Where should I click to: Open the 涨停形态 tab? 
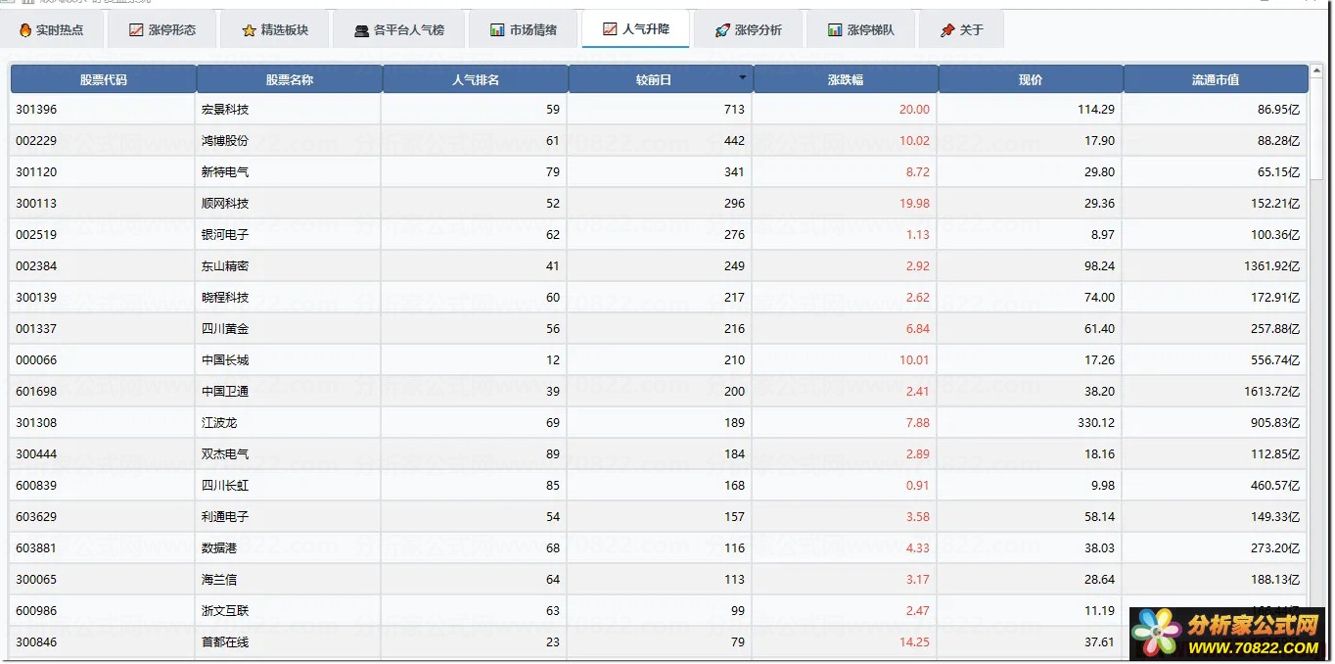162,30
